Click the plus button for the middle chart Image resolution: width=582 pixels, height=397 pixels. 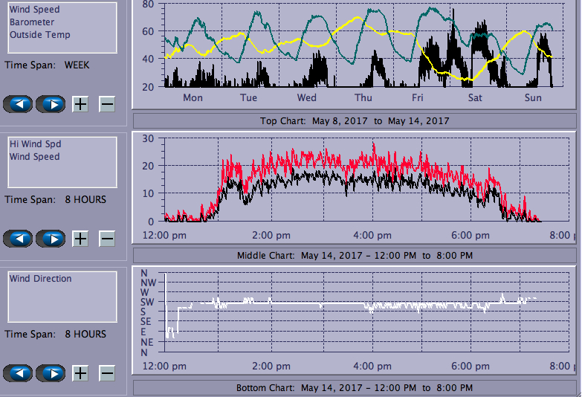click(80, 239)
